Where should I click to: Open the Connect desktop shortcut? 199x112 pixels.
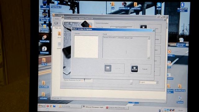pyautogui.click(x=170, y=77)
